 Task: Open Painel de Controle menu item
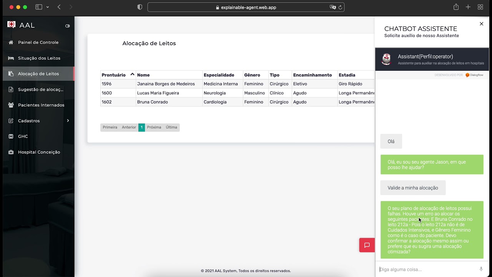click(x=38, y=42)
